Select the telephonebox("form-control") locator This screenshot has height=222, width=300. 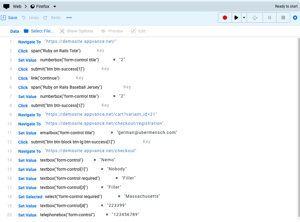pyautogui.click(x=67, y=215)
